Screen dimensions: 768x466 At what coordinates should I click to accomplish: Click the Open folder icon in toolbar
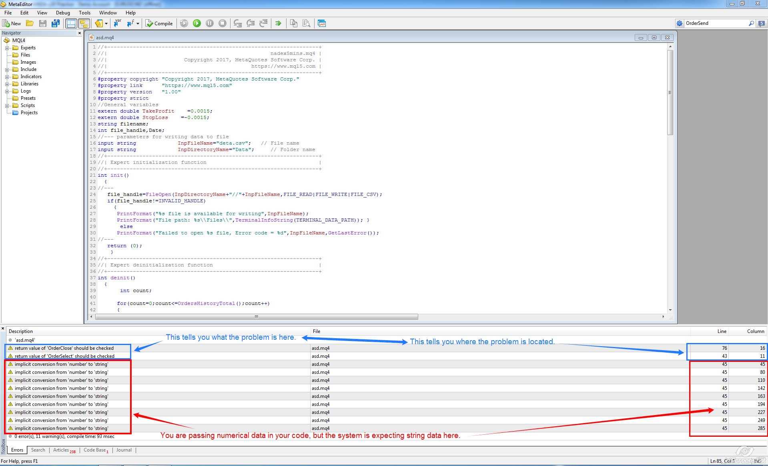click(x=30, y=23)
